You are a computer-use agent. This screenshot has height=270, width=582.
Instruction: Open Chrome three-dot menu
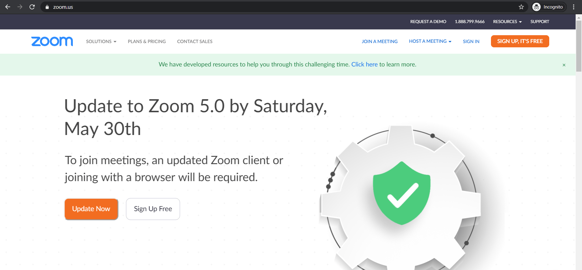click(574, 7)
